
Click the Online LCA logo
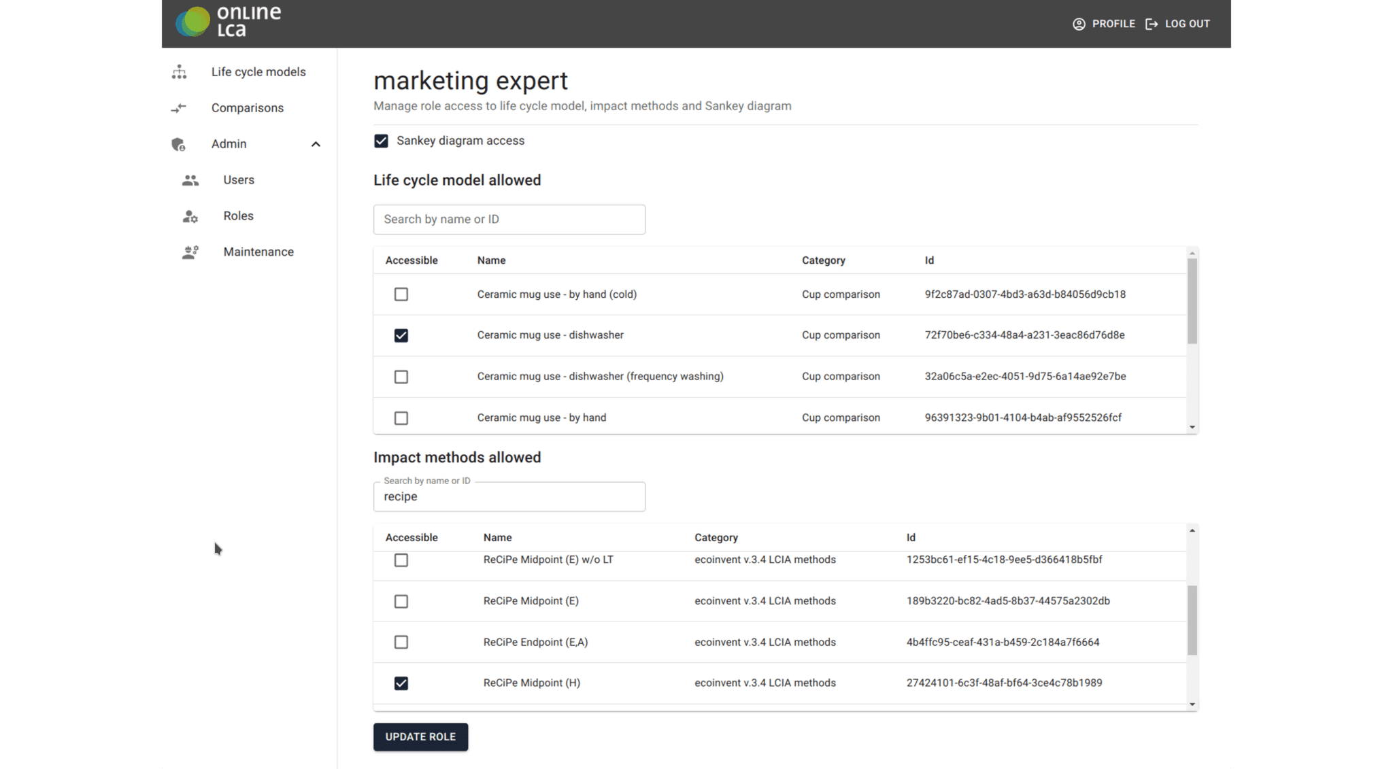228,22
